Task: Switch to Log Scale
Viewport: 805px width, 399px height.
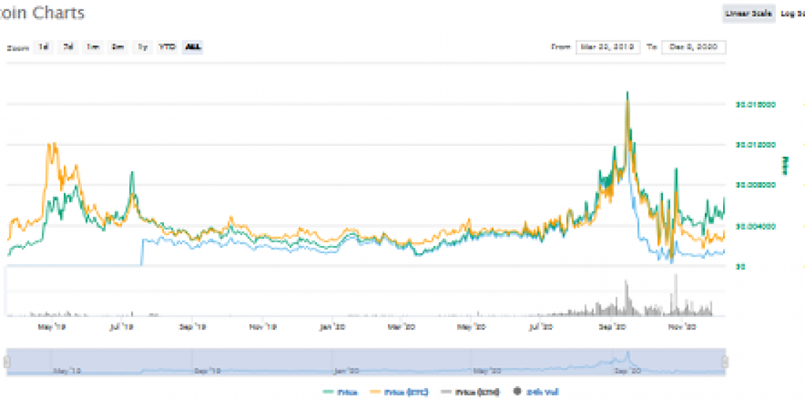Action: [x=792, y=13]
